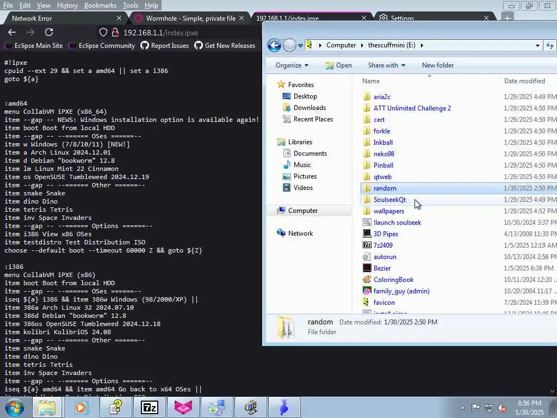Open the Tools menu
557x418 pixels.
[131, 5]
